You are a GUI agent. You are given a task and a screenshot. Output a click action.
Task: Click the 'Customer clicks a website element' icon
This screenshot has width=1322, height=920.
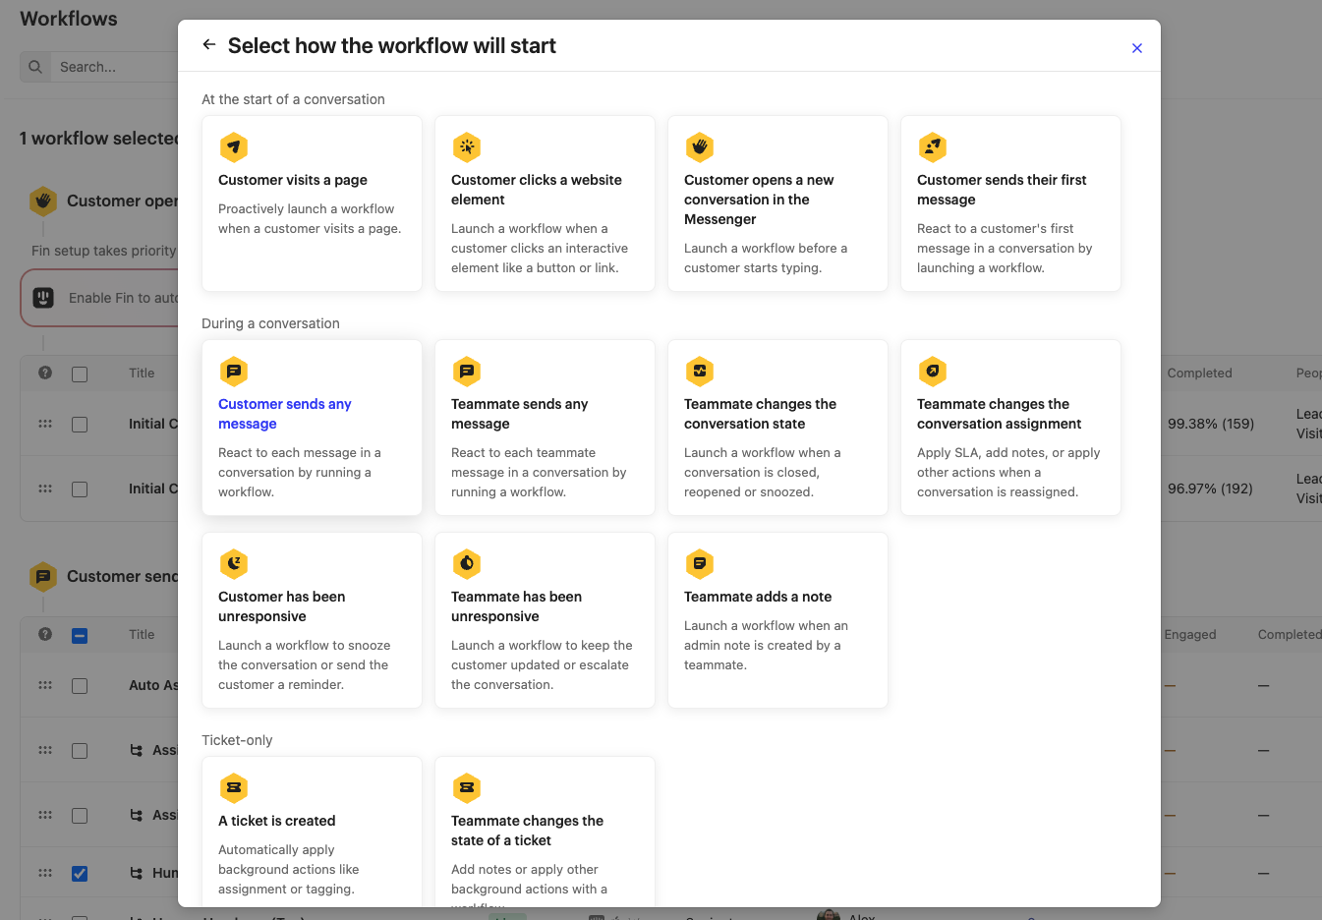coord(466,147)
